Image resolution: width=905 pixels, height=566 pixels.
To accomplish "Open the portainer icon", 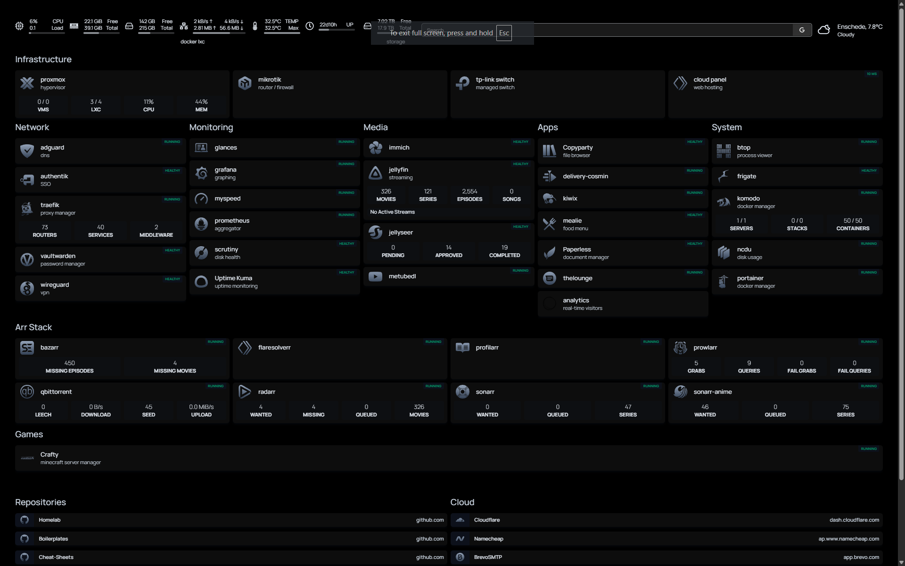I will tap(724, 282).
